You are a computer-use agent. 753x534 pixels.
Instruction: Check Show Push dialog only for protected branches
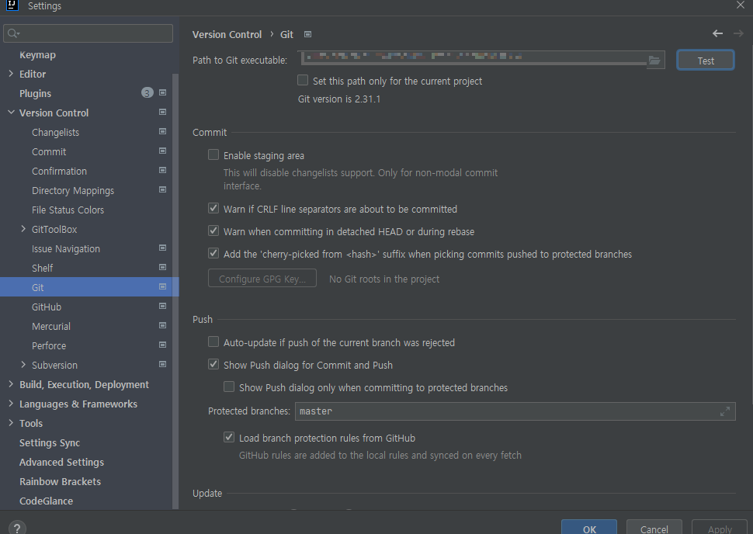[229, 387]
